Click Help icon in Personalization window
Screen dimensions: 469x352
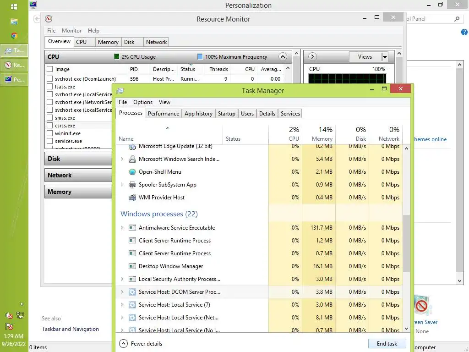click(464, 32)
